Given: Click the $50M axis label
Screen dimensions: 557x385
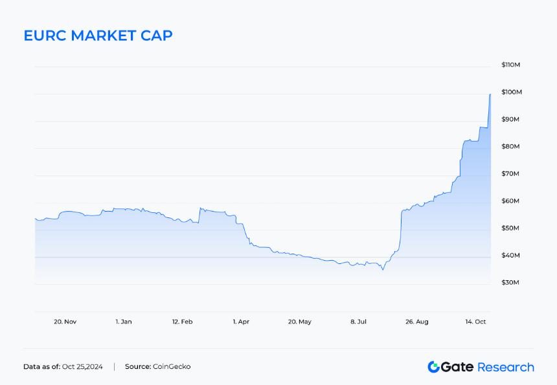Looking at the screenshot, I should click(510, 228).
